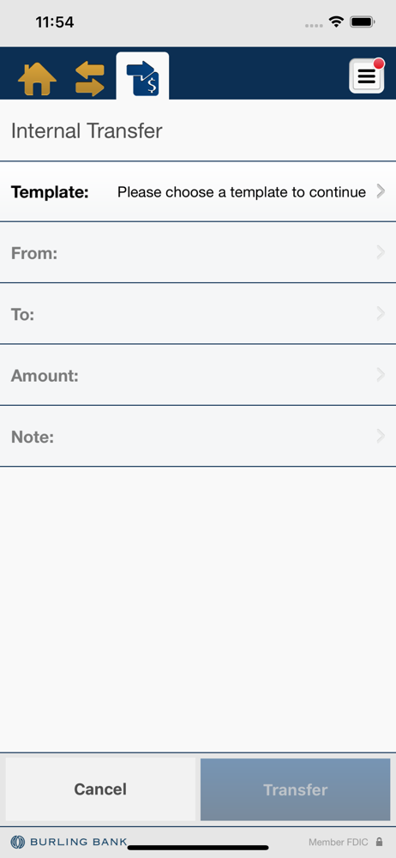Expand the Template chevron arrow
This screenshot has height=858, width=396.
point(381,191)
